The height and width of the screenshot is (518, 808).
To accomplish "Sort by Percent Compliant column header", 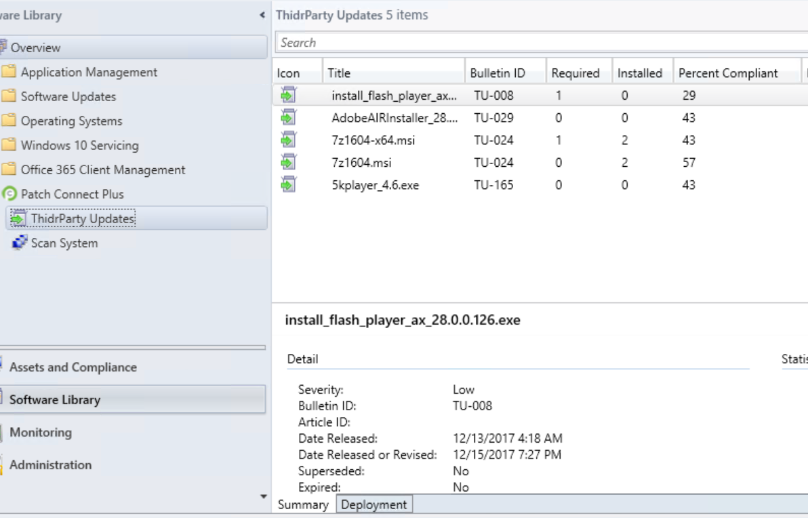I will [x=728, y=73].
